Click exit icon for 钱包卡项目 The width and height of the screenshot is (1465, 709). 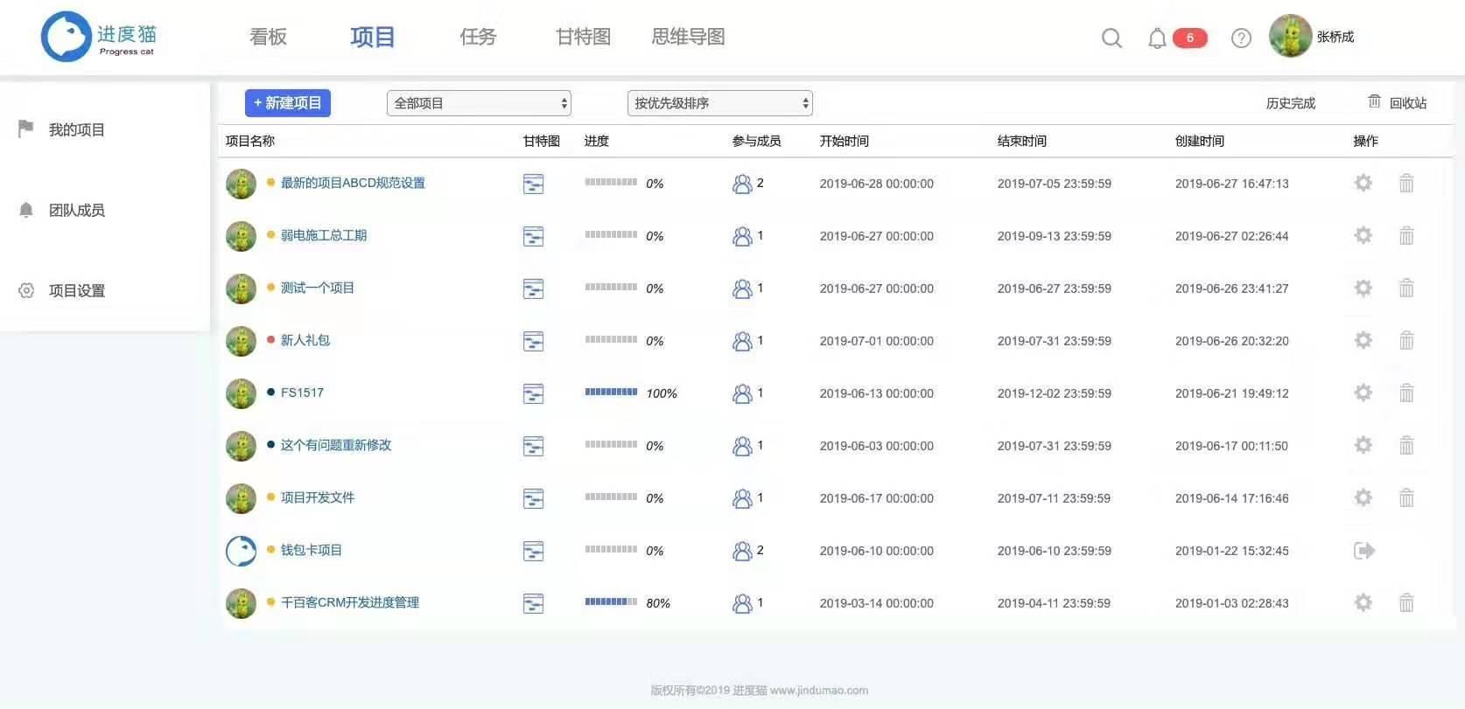click(1364, 550)
